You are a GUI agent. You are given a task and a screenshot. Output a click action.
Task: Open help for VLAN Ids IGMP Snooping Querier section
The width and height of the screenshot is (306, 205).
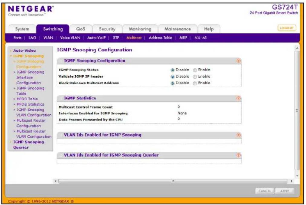pyautogui.click(x=239, y=155)
